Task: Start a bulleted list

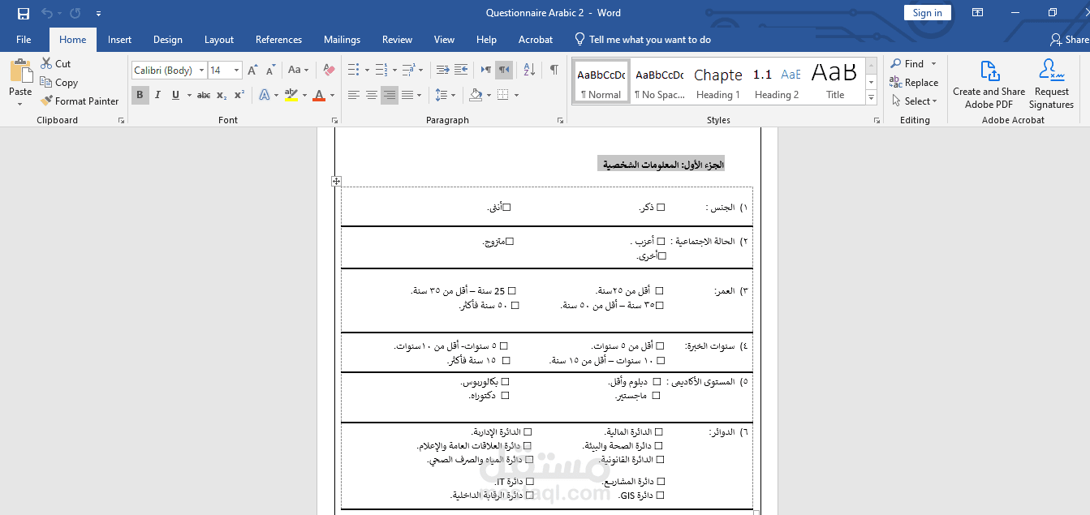Action: [x=353, y=70]
